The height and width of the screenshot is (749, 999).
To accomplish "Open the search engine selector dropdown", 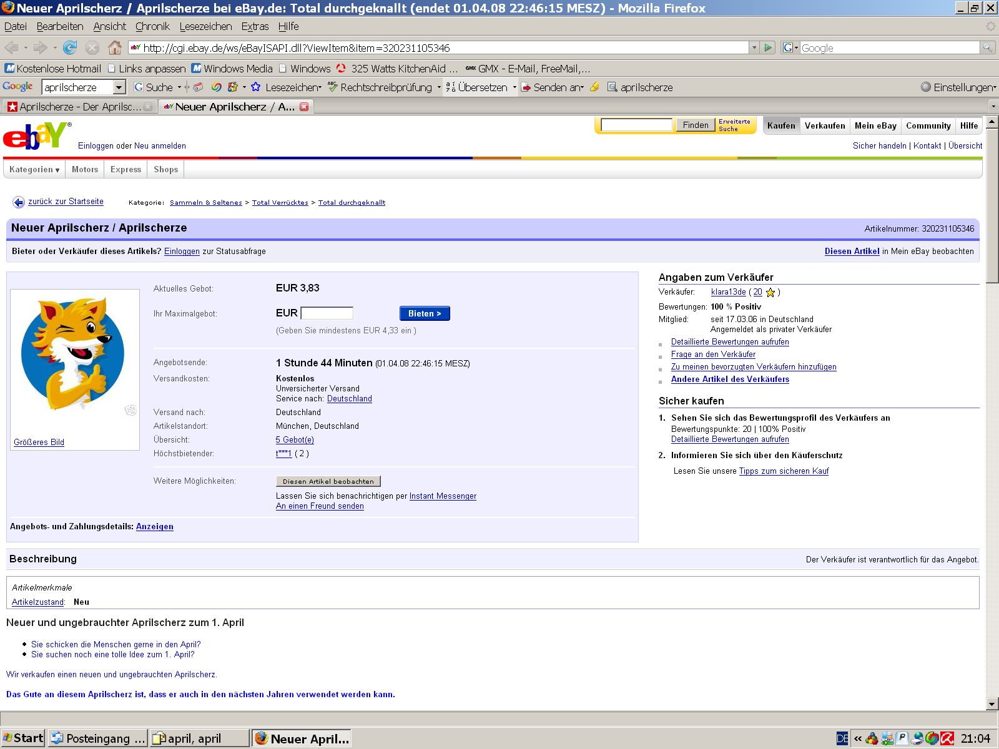I will pyautogui.click(x=790, y=47).
